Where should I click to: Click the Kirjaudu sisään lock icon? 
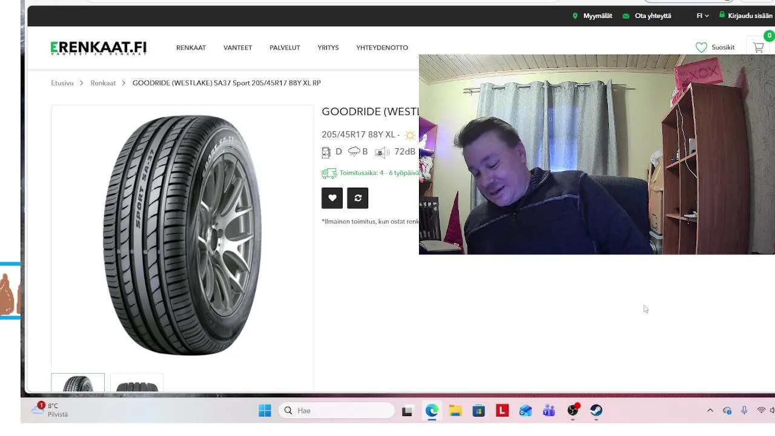pos(722,15)
